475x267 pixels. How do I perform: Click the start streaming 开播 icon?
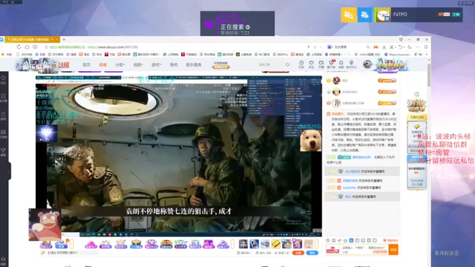[x=321, y=64]
